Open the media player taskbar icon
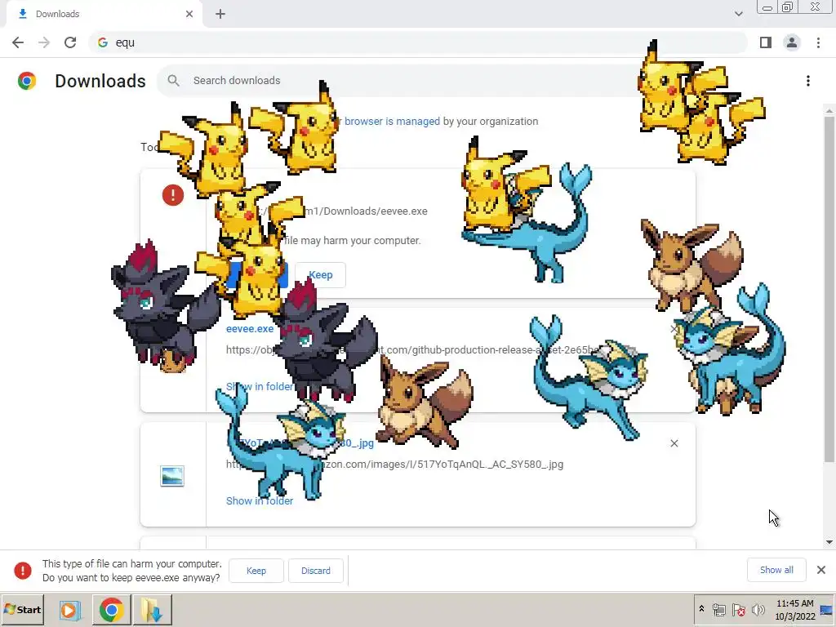This screenshot has height=627, width=836. (69, 610)
